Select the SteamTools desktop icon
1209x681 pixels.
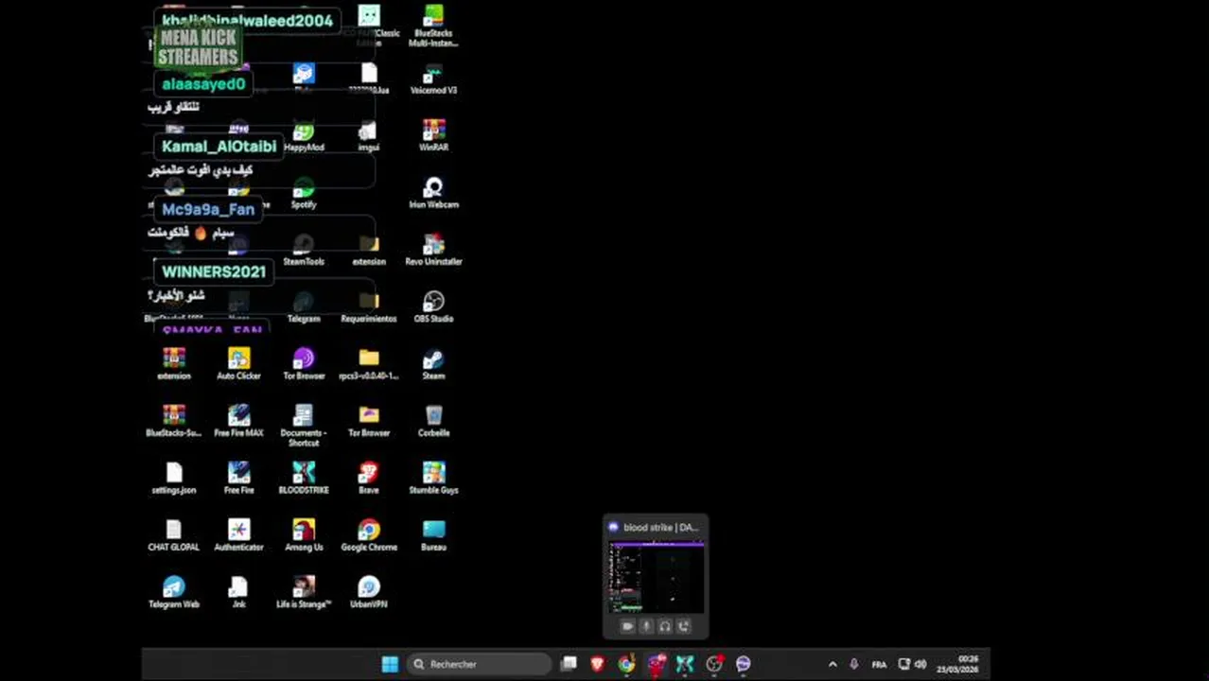pyautogui.click(x=304, y=251)
